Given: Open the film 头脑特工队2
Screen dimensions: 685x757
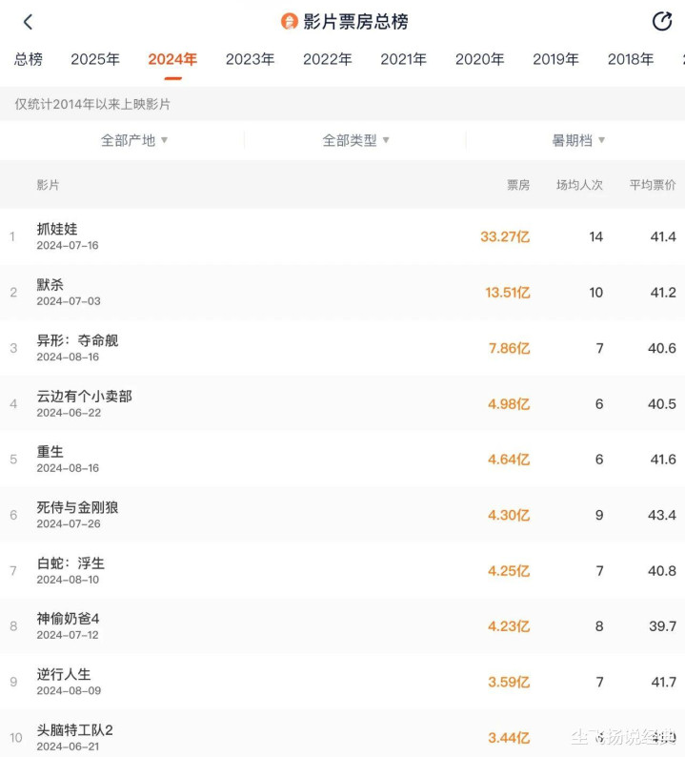Looking at the screenshot, I should (74, 730).
